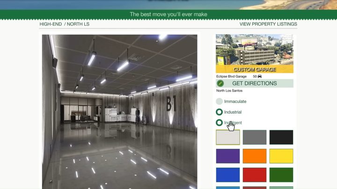Click the Custom Garage property thumbnail

pyautogui.click(x=255, y=53)
